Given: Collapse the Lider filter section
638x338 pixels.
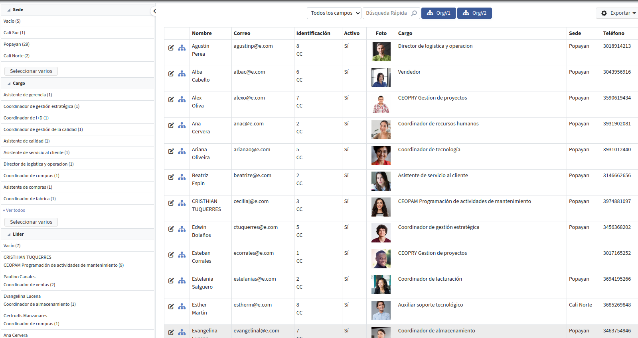Looking at the screenshot, I should point(9,234).
